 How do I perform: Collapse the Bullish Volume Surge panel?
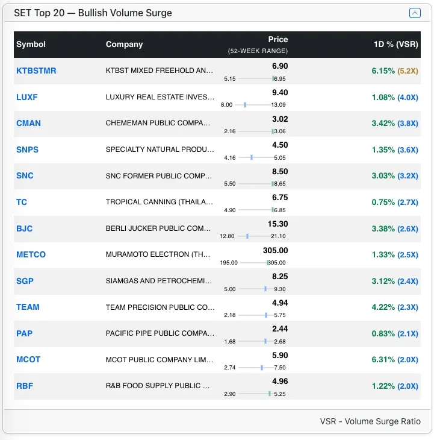pos(415,13)
